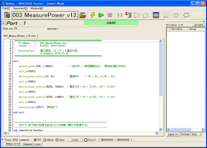Switch to the Debug print tab
Viewport: 207px width, 148px height.
pyautogui.click(x=13, y=144)
